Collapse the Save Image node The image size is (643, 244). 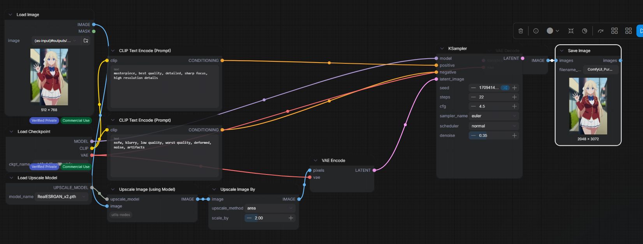(562, 51)
